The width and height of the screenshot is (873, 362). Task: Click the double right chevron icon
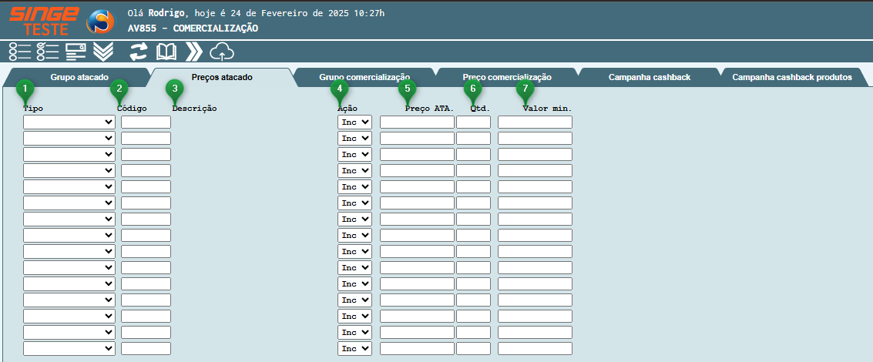click(x=194, y=52)
